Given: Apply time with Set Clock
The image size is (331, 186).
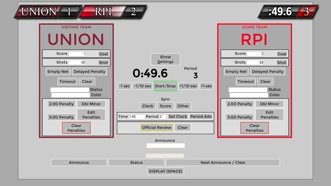Looking at the screenshot, I should [x=178, y=117].
